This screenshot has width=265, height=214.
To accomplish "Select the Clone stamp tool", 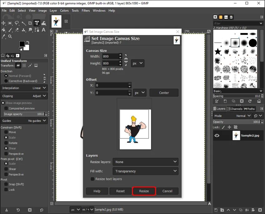I will click(x=23, y=30).
